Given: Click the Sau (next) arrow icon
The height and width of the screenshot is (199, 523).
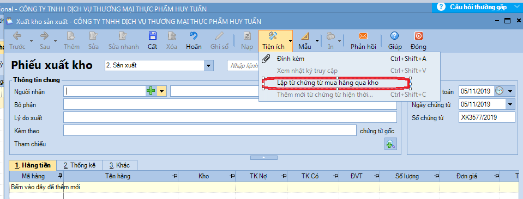Looking at the screenshot, I should pyautogui.click(x=44, y=35).
